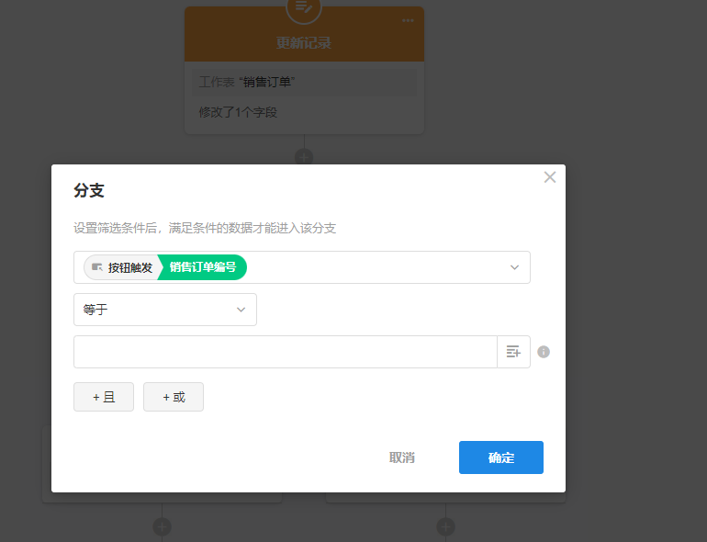The image size is (707, 542).
Task: Add a node via bottom-left plus icon
Action: 163,527
